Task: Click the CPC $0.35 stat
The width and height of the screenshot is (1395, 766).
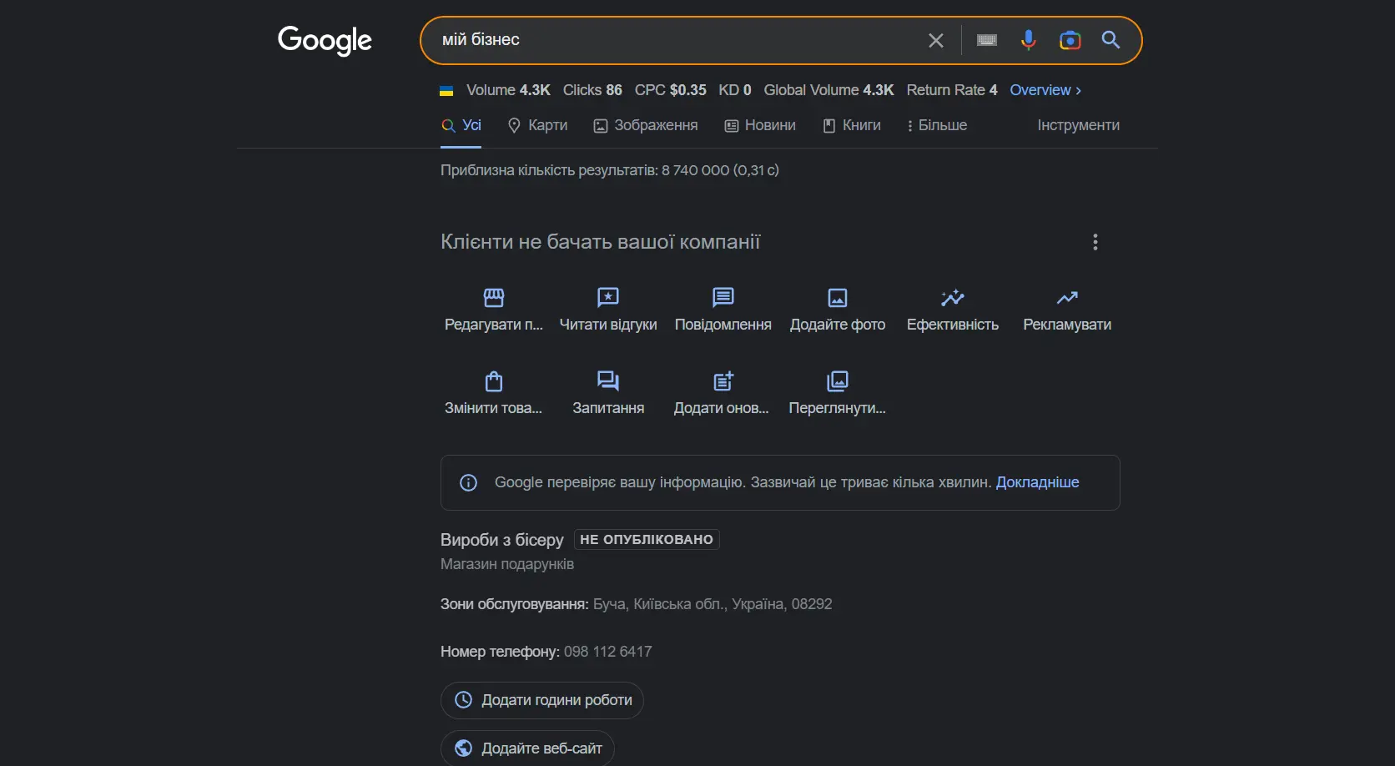Action: (x=670, y=90)
